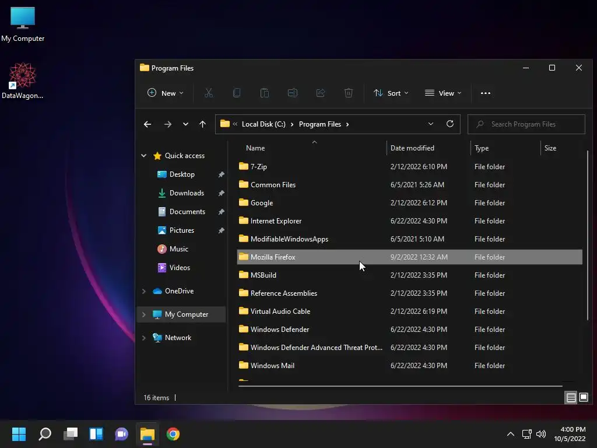Screen dimensions: 597x448
Task: Sort by Size column header
Action: [550, 148]
